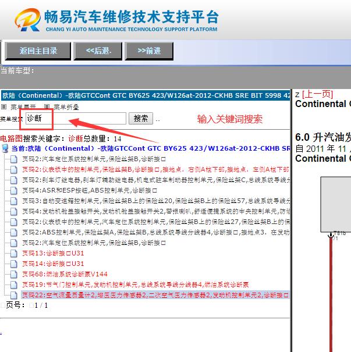Collapse all menus via 菜单折叠
The height and width of the screenshot is (352, 351).
[x=66, y=107]
